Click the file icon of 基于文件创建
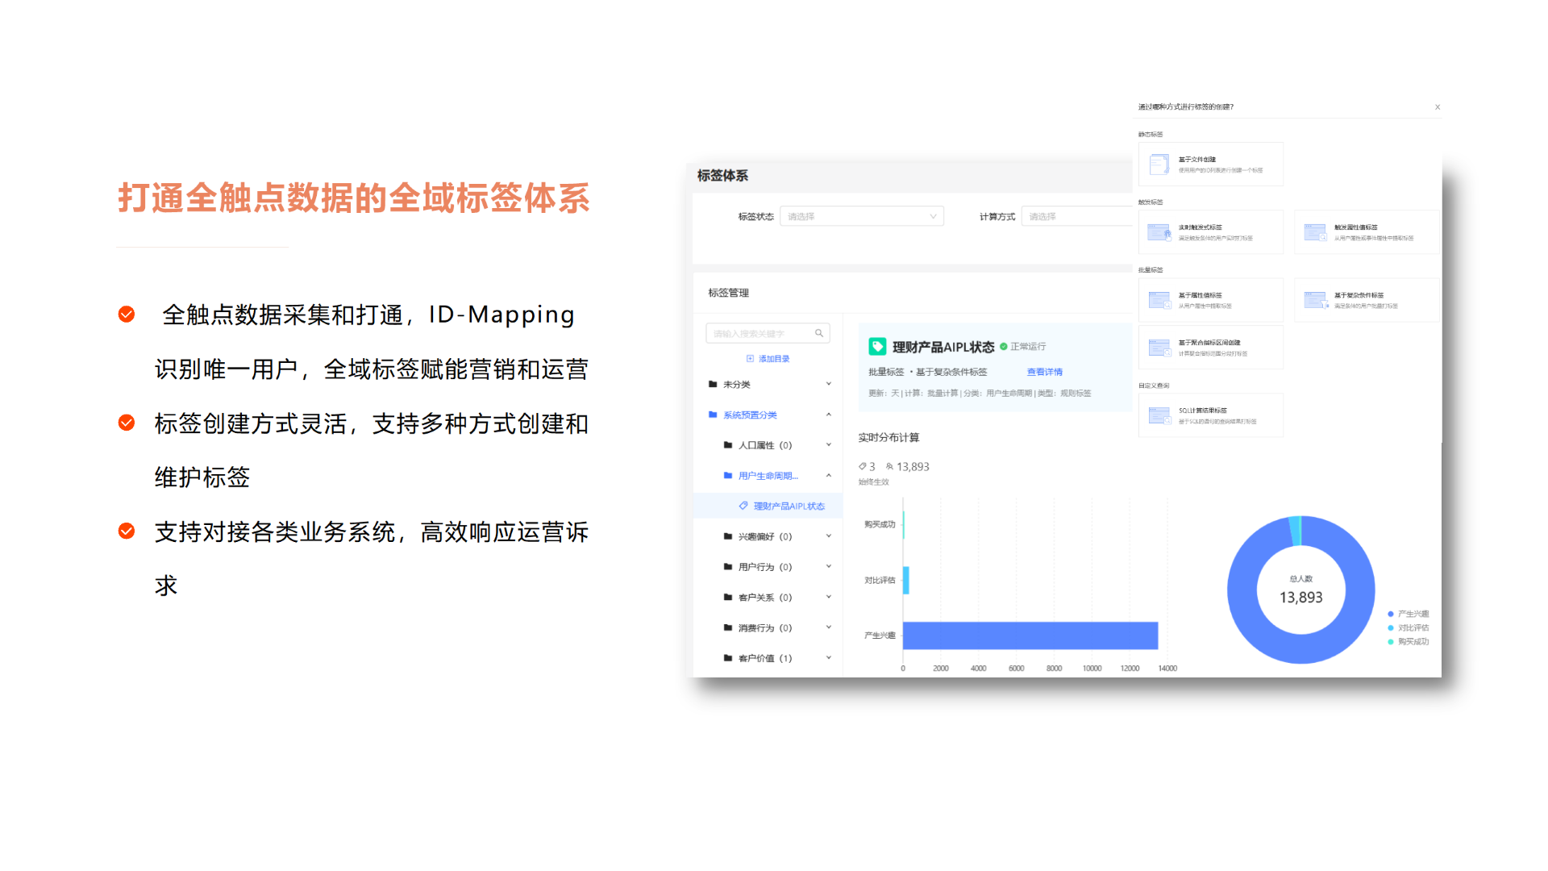The image size is (1548, 871). [x=1159, y=165]
